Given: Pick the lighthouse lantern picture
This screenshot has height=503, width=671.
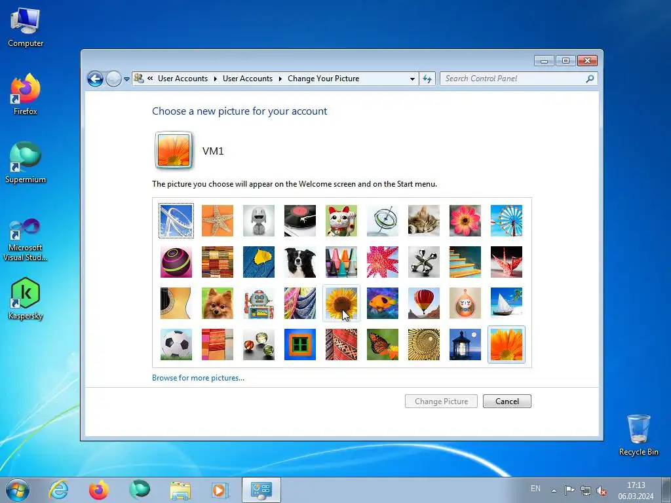Looking at the screenshot, I should click(x=465, y=345).
